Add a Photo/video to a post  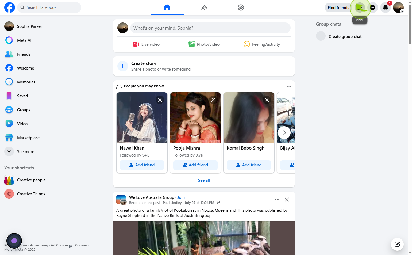coord(204,44)
